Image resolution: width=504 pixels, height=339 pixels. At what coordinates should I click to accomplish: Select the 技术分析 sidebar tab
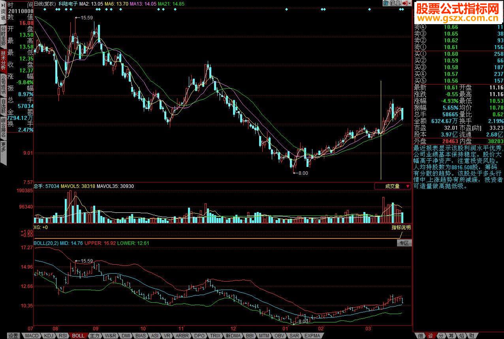pyautogui.click(x=3, y=60)
